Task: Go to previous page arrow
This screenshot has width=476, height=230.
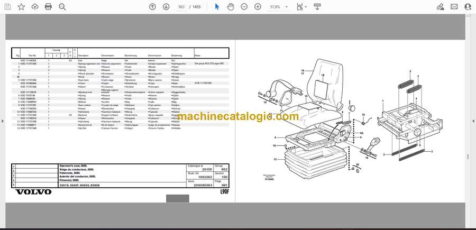Action: [152, 7]
